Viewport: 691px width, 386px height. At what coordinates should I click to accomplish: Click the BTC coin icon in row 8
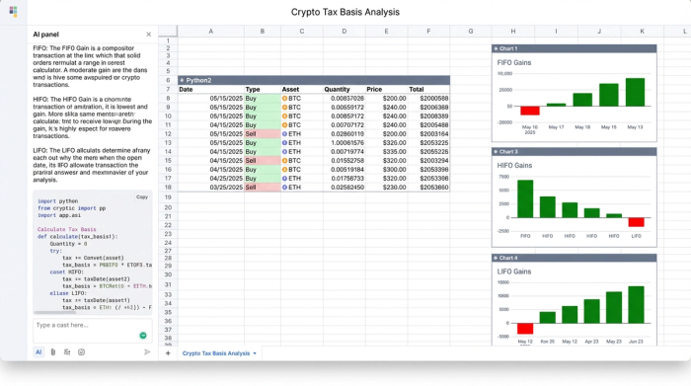tap(284, 99)
